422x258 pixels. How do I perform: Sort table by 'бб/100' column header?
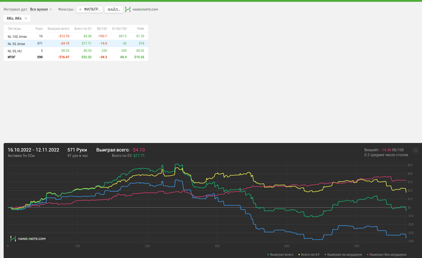pos(102,29)
